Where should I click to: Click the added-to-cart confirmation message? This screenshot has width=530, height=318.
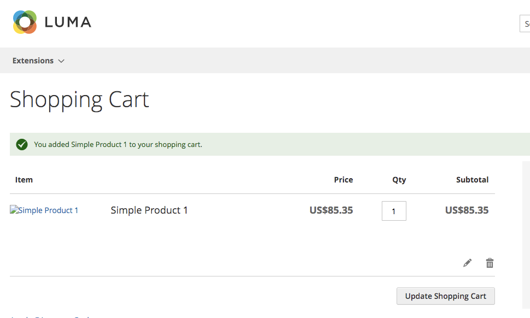tap(118, 144)
